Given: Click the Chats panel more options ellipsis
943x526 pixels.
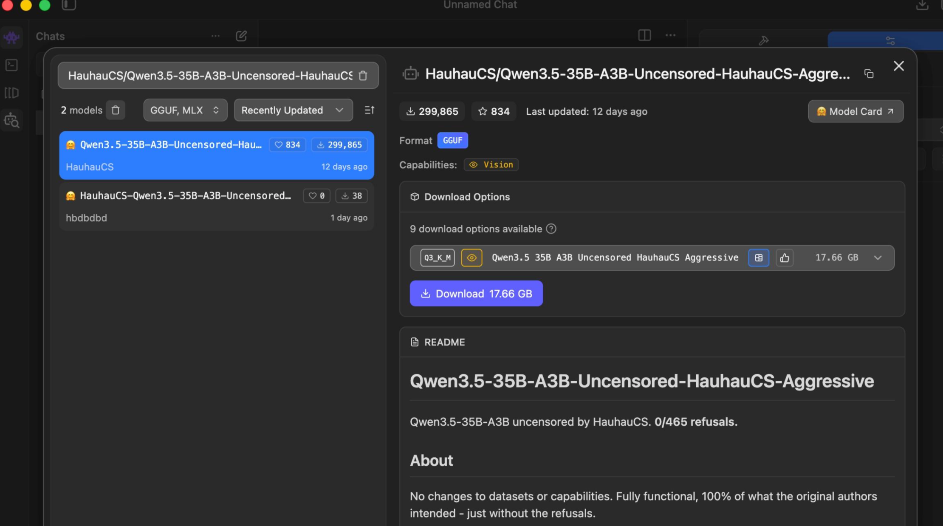Looking at the screenshot, I should [x=215, y=36].
